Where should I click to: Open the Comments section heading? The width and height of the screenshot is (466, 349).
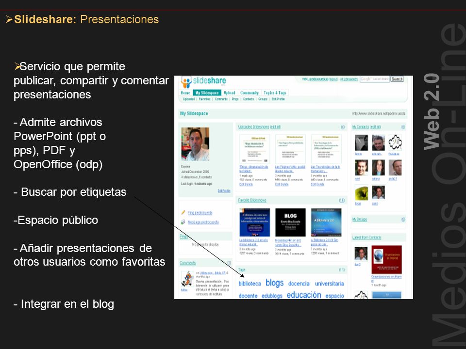point(188,263)
